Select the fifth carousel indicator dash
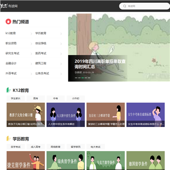The height and width of the screenshot is (170, 170). click(x=89, y=78)
